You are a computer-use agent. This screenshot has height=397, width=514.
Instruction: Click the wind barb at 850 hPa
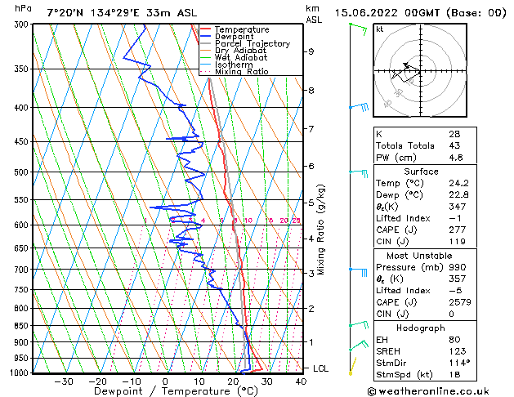tap(359, 324)
